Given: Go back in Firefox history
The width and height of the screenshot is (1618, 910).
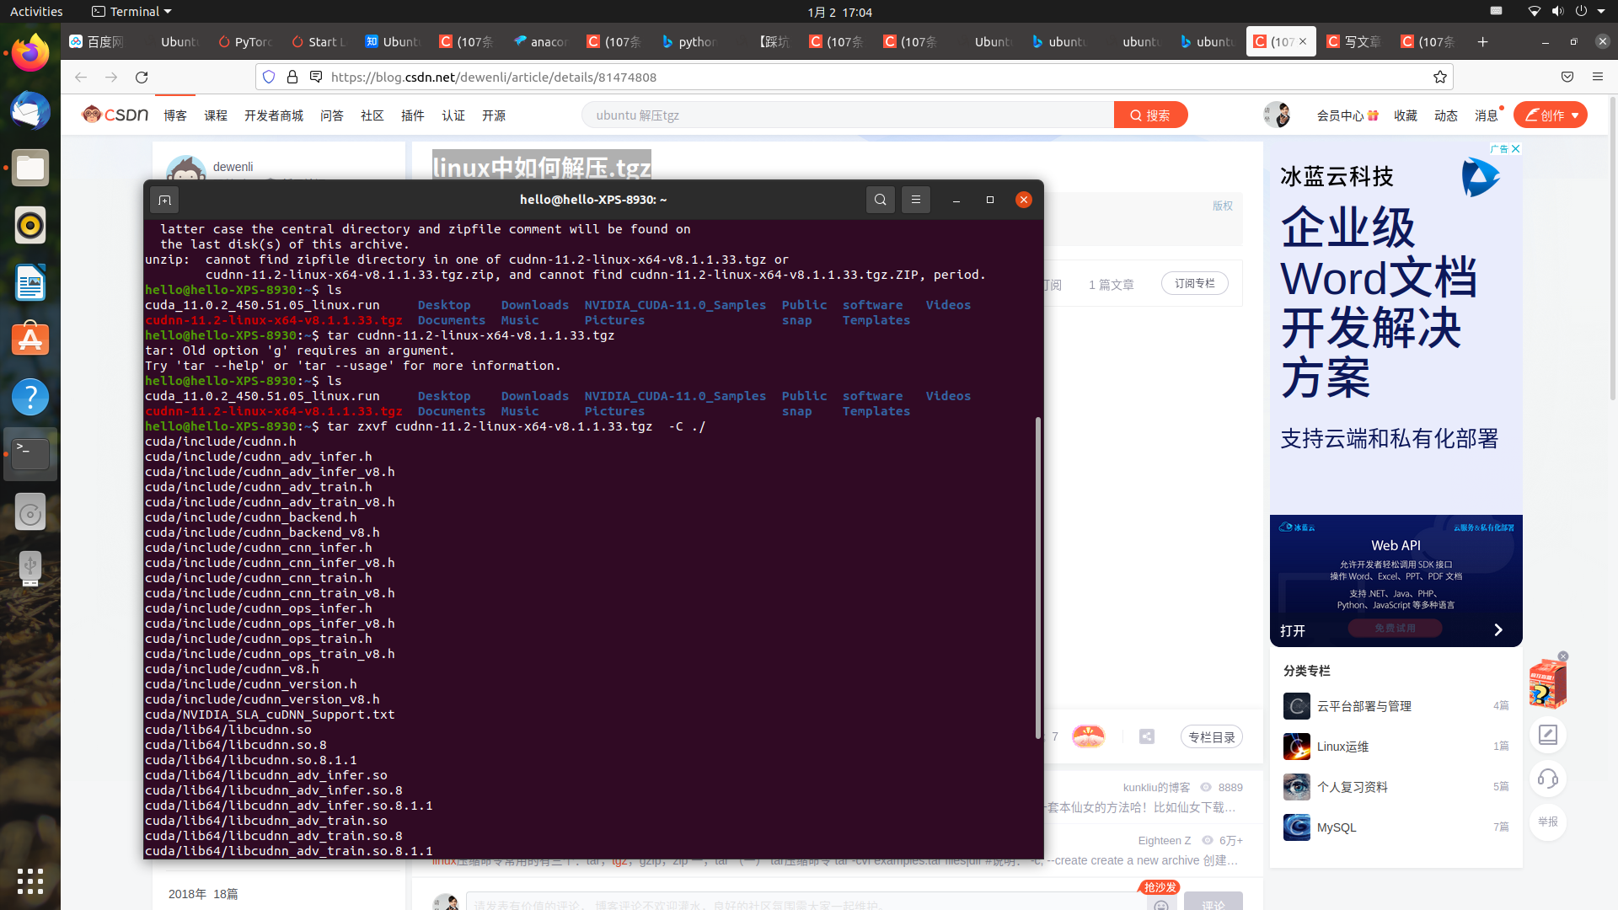Looking at the screenshot, I should click(x=81, y=77).
